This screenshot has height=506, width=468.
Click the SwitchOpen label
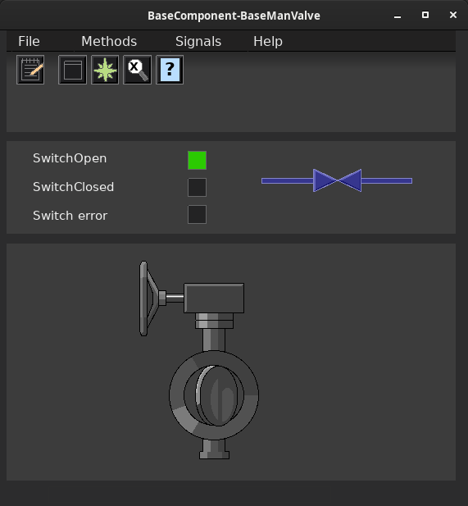click(70, 158)
